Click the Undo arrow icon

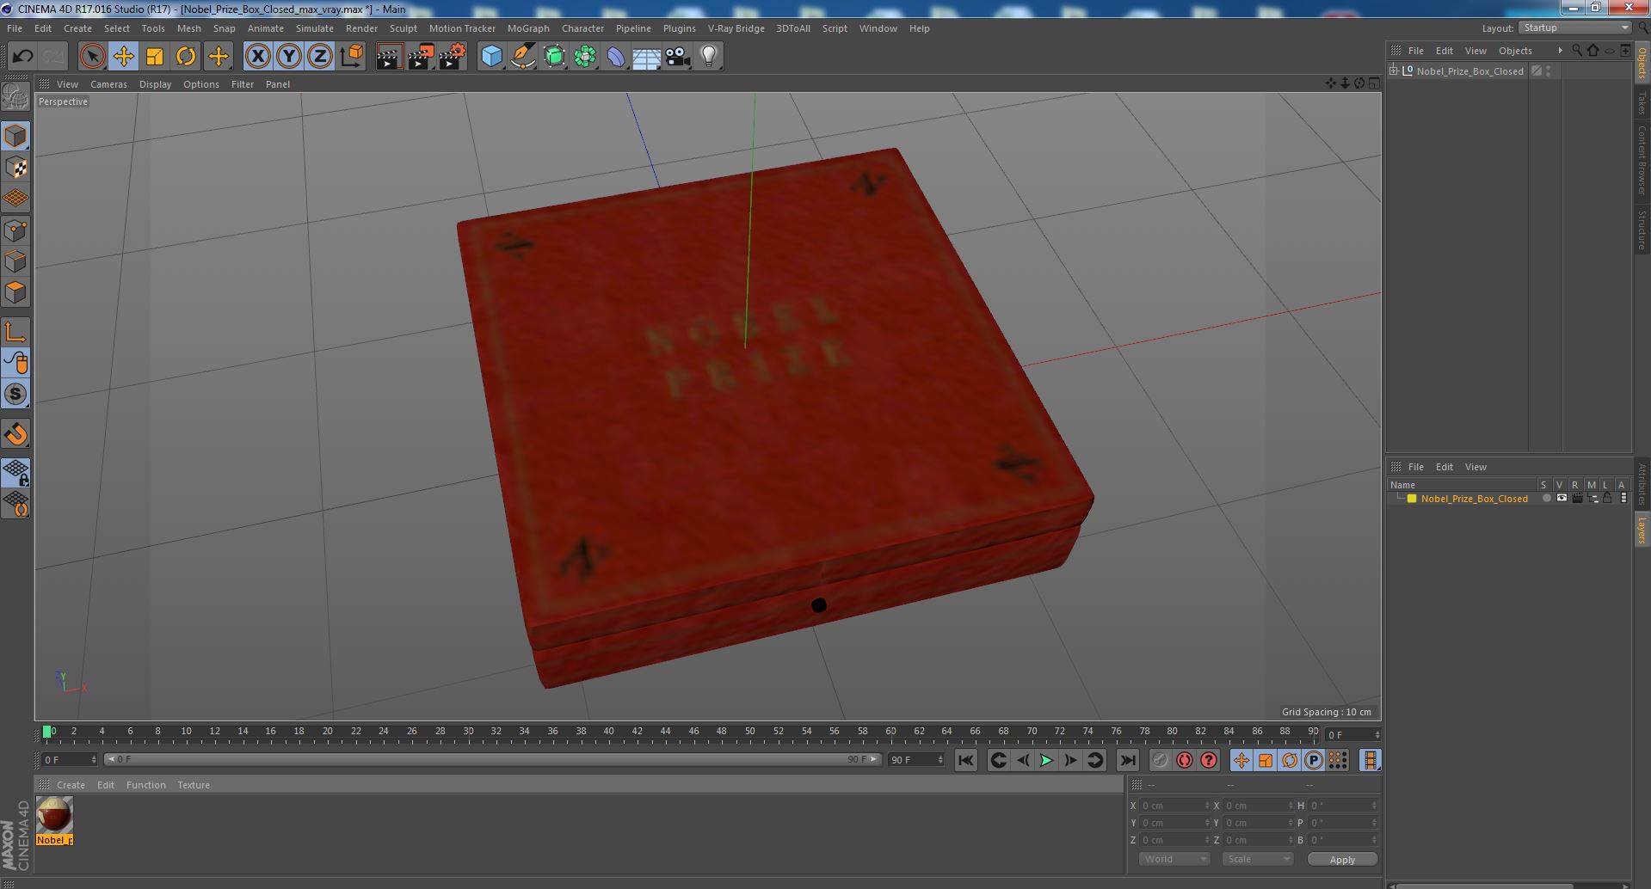(x=22, y=57)
